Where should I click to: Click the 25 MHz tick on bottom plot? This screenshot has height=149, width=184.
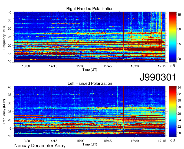9,112
